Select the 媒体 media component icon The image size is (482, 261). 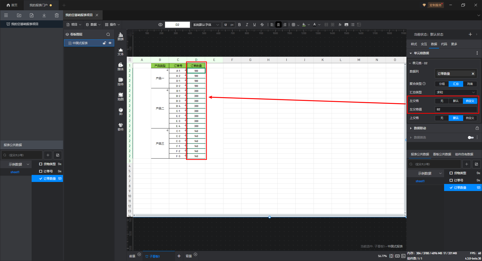pos(120,66)
